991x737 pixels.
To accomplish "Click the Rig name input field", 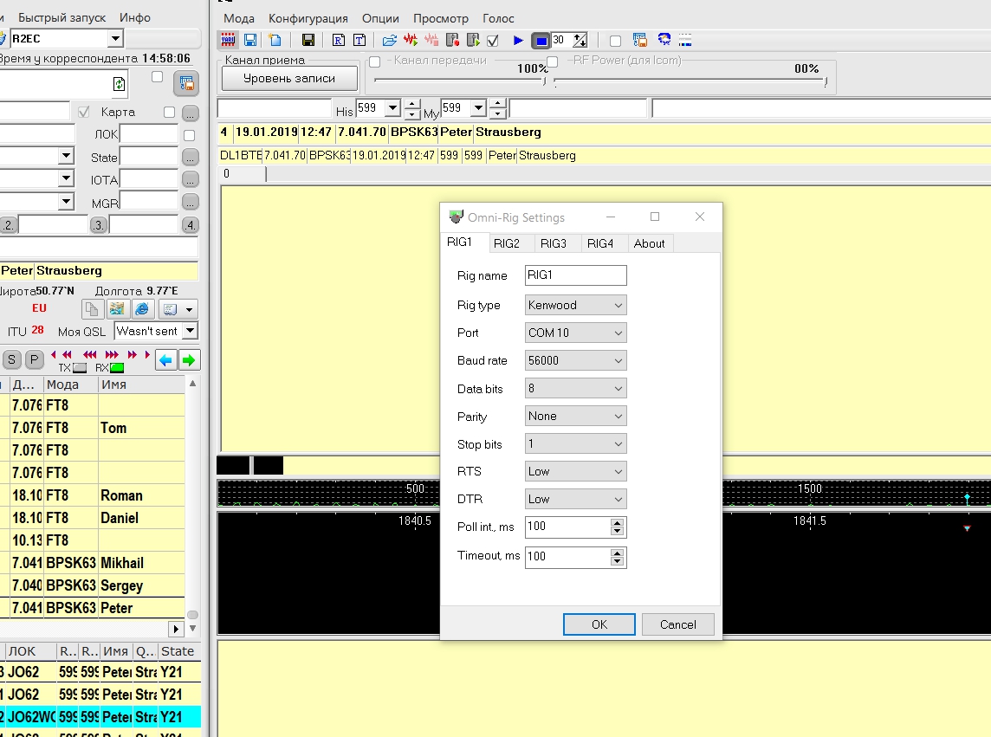I will click(x=575, y=275).
